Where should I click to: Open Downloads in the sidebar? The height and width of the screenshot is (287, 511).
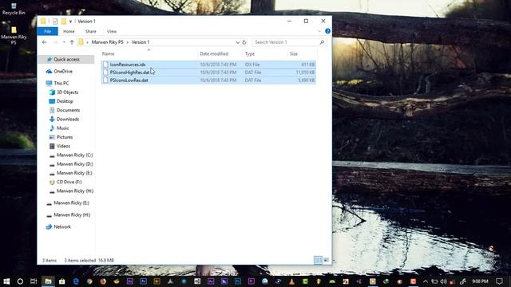pos(67,119)
